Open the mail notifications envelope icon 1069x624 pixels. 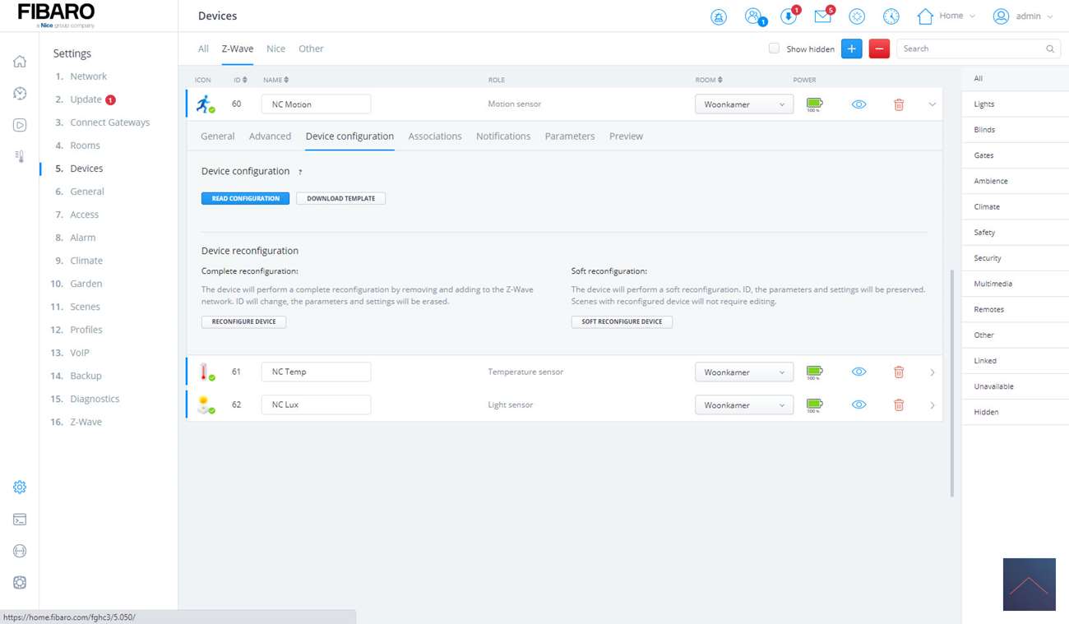pyautogui.click(x=822, y=16)
